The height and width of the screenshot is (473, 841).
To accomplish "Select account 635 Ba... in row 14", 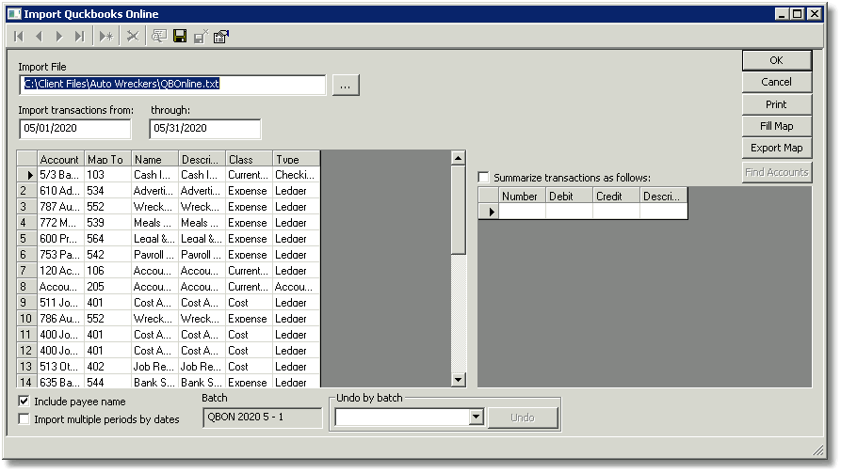I will point(60,382).
